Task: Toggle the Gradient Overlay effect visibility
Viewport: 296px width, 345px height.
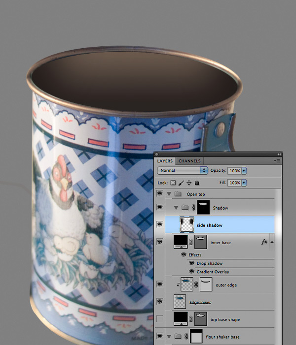Action: coord(192,272)
